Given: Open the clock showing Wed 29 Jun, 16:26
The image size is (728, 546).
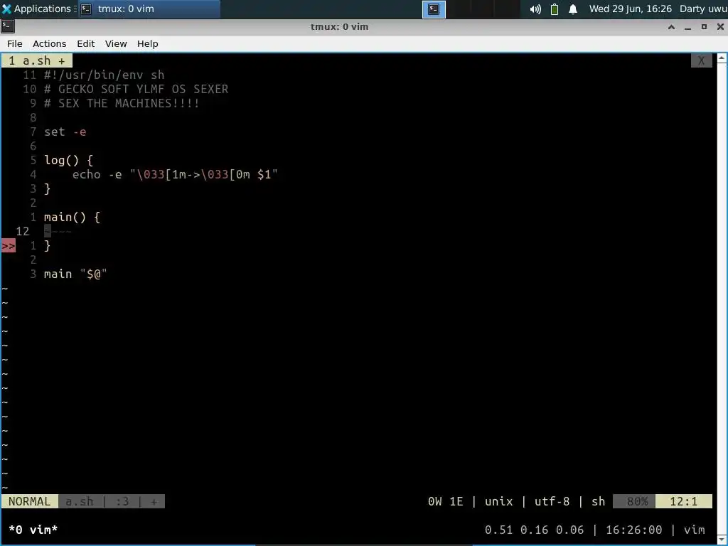Looking at the screenshot, I should 630,9.
